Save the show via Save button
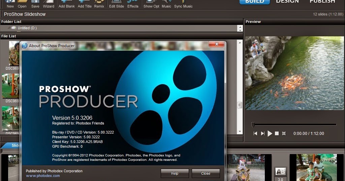The image size is (345, 181). coord(35,4)
